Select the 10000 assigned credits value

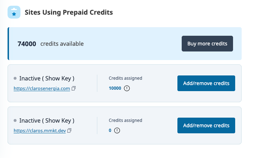115,88
